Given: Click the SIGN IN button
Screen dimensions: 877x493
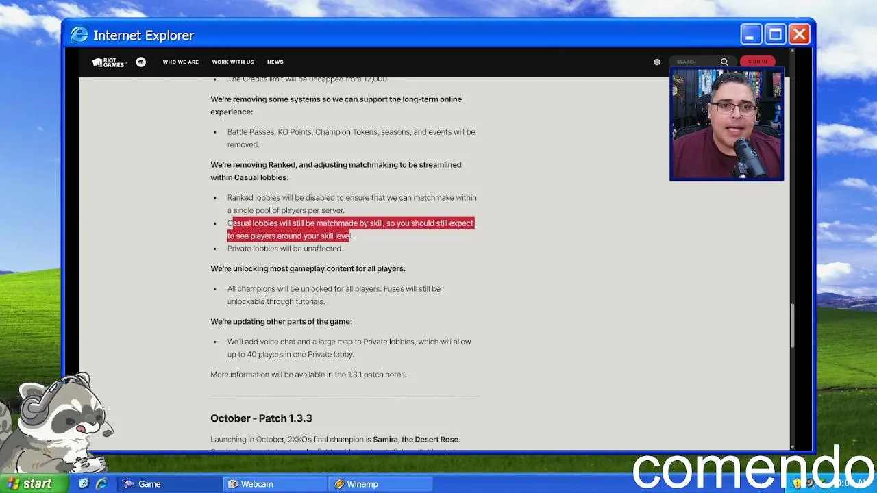Looking at the screenshot, I should 757,62.
